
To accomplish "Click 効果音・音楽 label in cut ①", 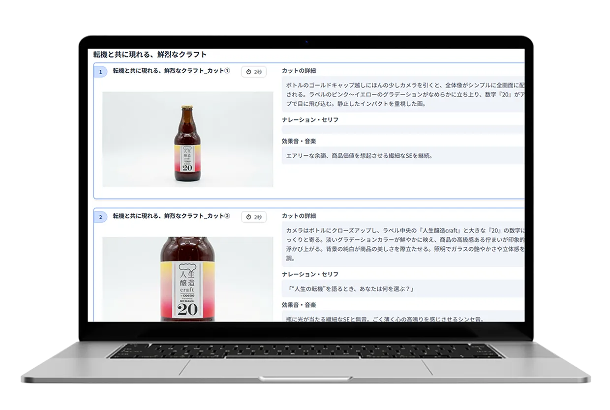I will coord(299,141).
